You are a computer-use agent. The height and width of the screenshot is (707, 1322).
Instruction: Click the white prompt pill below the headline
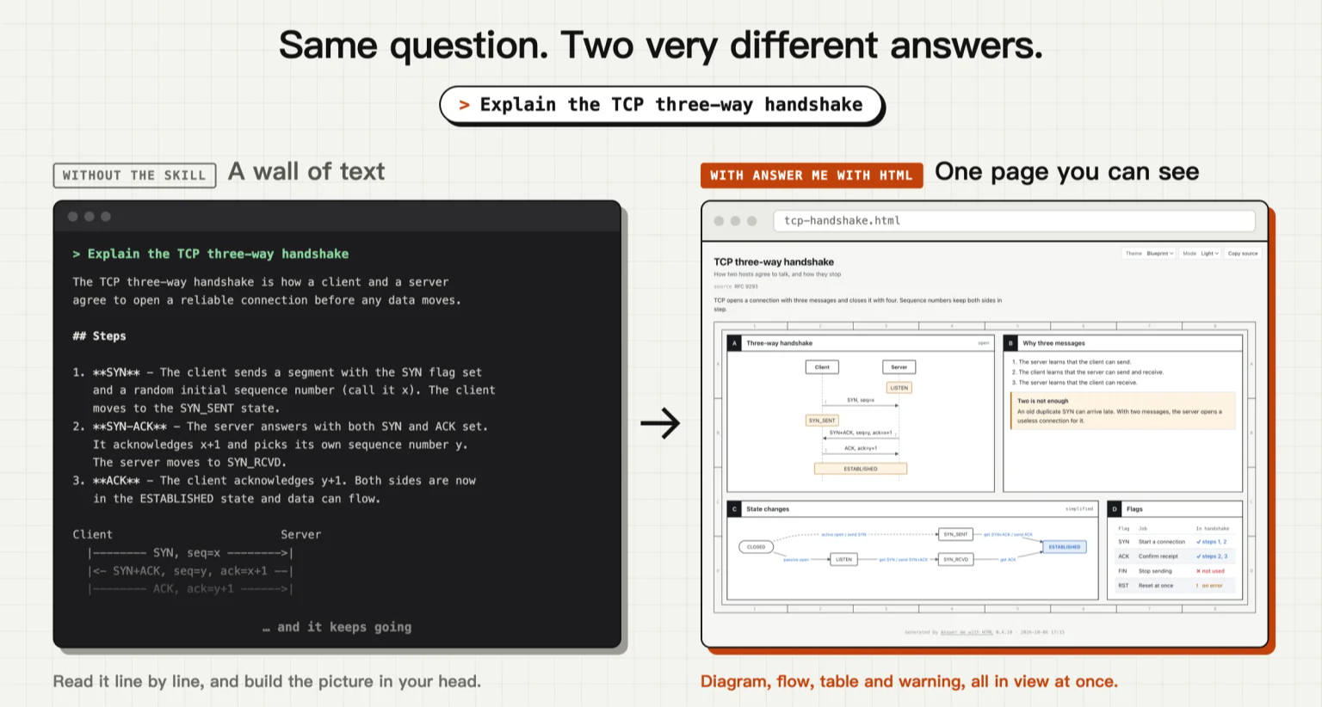[662, 105]
